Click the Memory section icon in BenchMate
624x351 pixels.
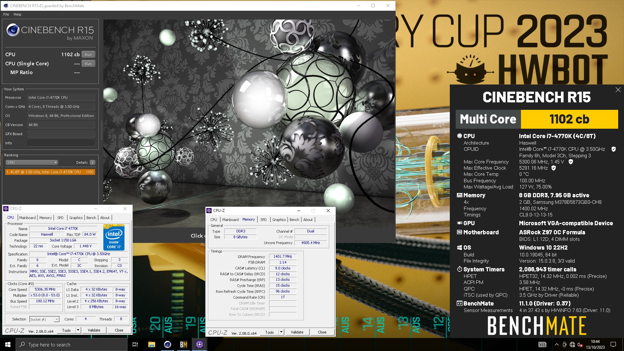pyautogui.click(x=459, y=195)
